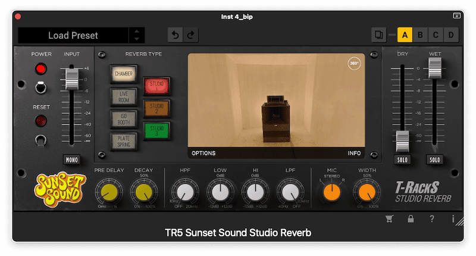Open the Load Preset dropdown
Screen dimensions: 476x256
[73, 35]
